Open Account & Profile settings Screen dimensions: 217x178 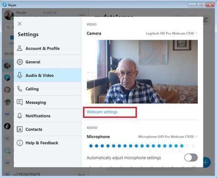tap(48, 48)
